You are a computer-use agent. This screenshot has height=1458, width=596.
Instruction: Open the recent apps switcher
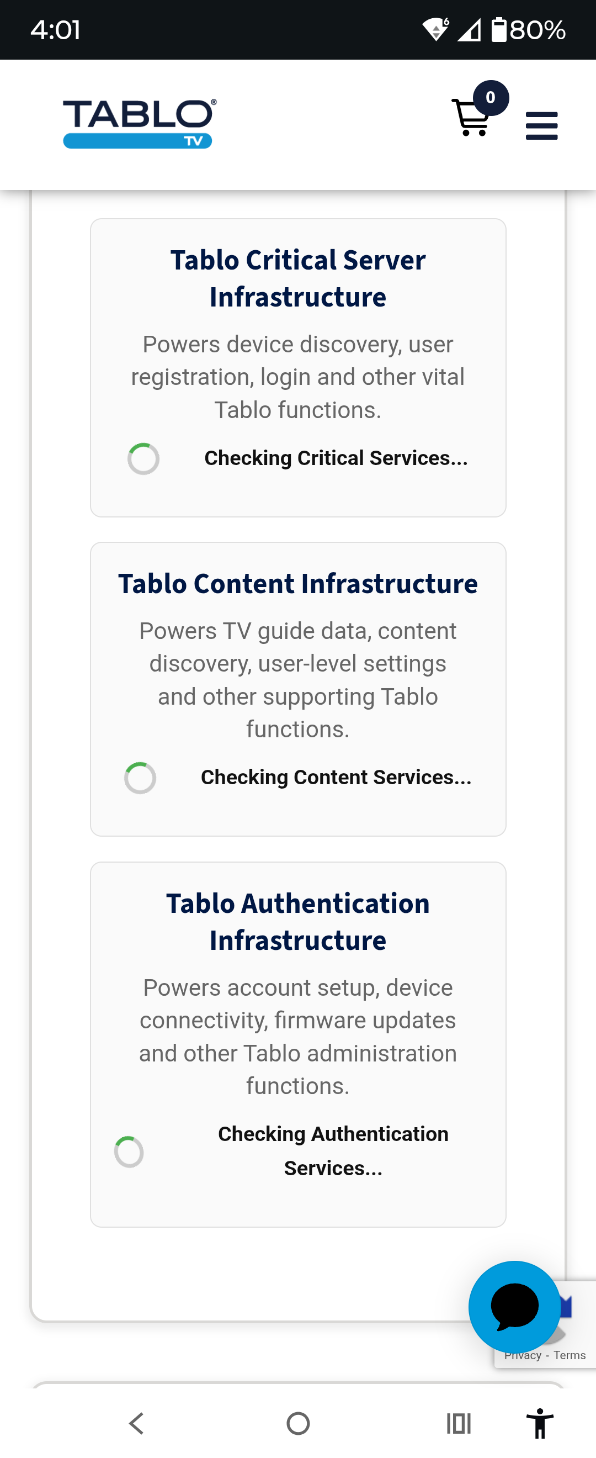click(x=458, y=1423)
